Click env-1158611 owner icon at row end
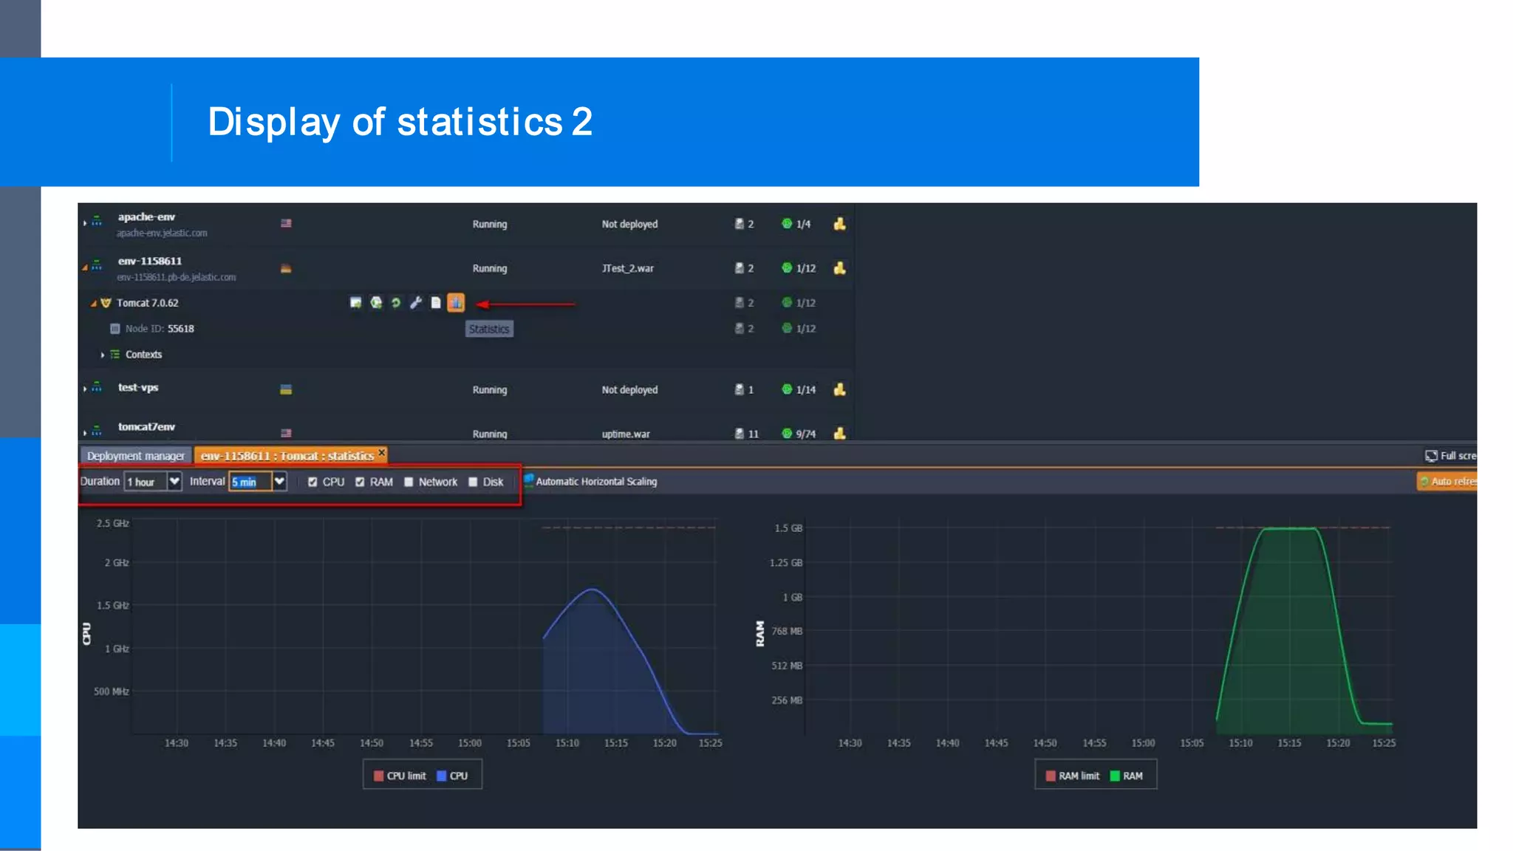Viewport: 1513px width, 851px height. coord(839,268)
